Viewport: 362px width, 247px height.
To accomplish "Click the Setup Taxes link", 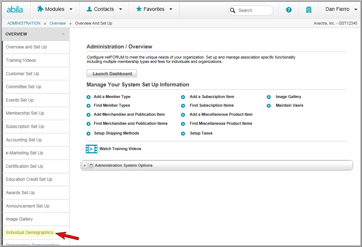I will coord(201,133).
